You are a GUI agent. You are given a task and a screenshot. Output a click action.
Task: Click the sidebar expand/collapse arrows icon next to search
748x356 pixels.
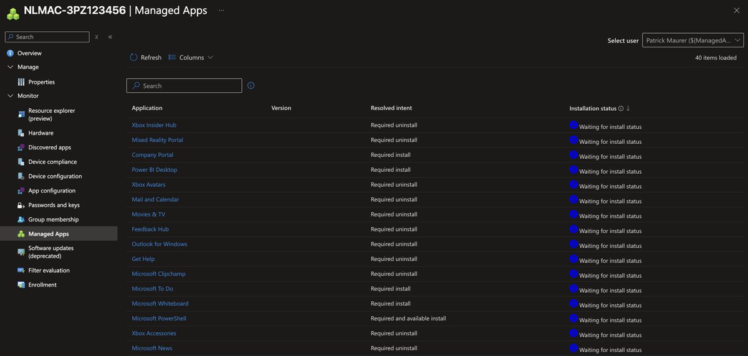point(97,37)
